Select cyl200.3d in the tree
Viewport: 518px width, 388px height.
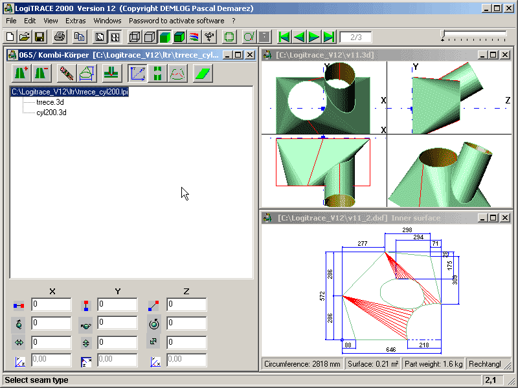pyautogui.click(x=51, y=113)
